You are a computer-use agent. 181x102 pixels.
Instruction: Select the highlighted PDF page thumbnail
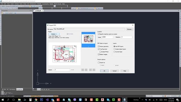point(88,40)
